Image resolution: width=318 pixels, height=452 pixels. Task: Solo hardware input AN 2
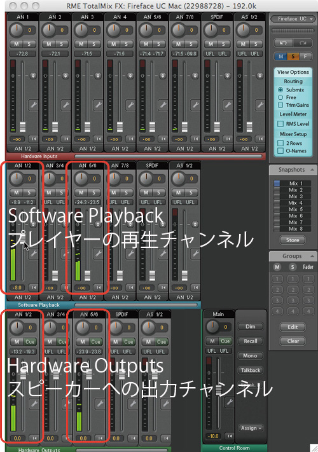(62, 44)
